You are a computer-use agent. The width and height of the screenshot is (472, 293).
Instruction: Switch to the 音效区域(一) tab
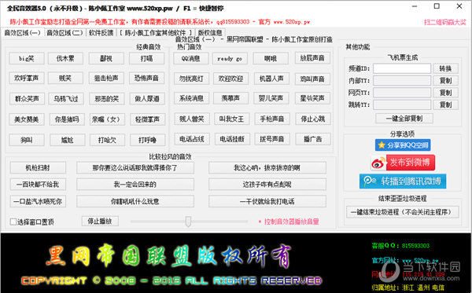[22, 32]
